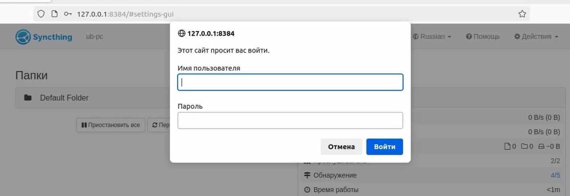The width and height of the screenshot is (570, 196).
Task: Expand the Default Folder panel
Action: tap(93, 98)
